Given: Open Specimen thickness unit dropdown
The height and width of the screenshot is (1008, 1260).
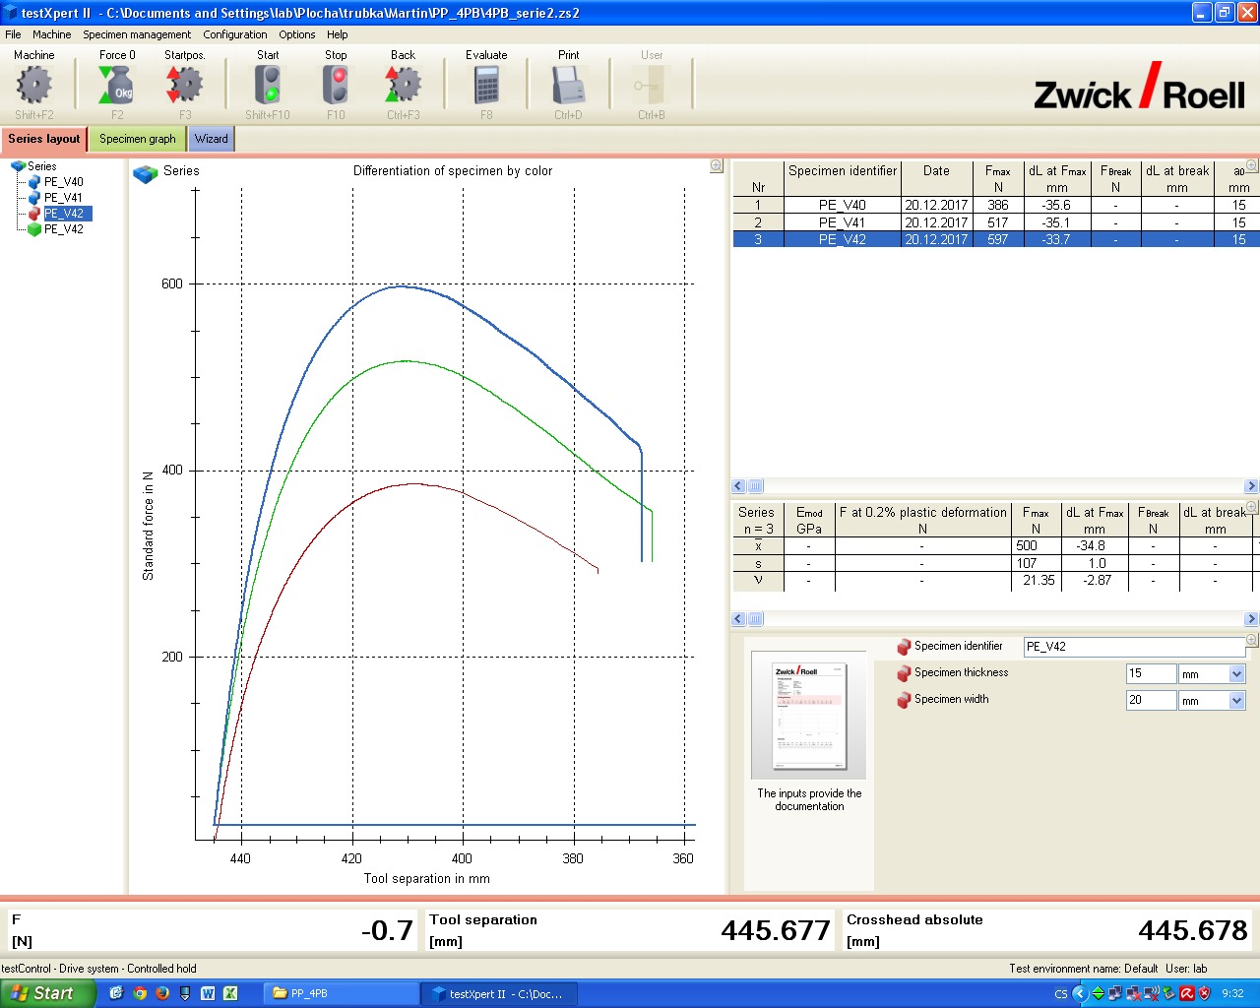Looking at the screenshot, I should 1237,674.
